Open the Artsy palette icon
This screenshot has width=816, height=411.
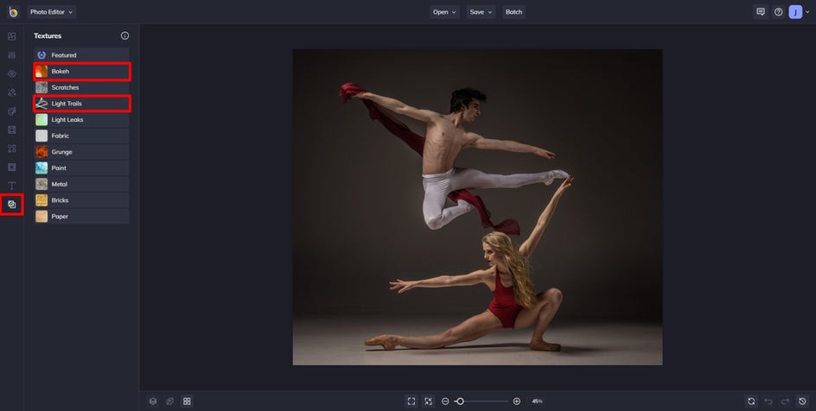(x=12, y=111)
